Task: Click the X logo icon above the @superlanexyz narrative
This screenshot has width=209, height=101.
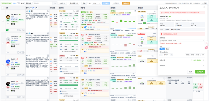Action: [30, 56]
